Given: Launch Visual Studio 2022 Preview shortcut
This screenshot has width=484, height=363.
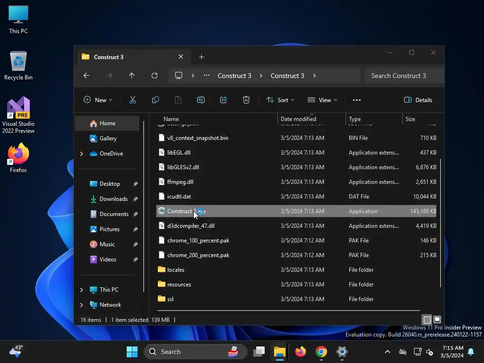Looking at the screenshot, I should pos(18,115).
